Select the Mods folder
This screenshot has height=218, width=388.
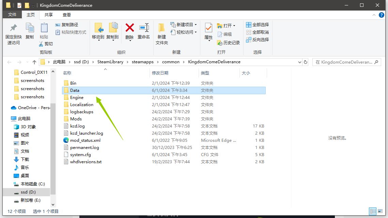[164, 119]
